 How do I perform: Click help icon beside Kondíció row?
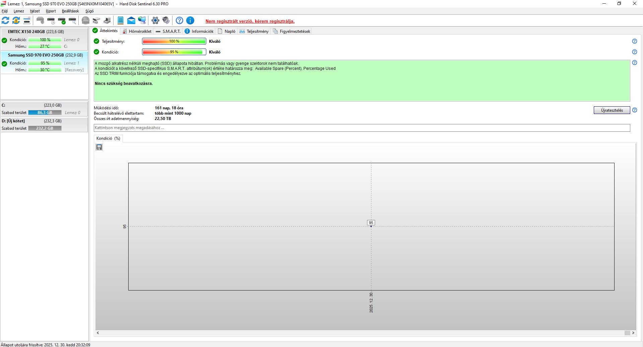click(635, 52)
